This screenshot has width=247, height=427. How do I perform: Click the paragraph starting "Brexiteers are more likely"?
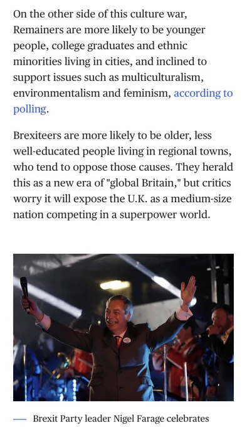coord(123,175)
